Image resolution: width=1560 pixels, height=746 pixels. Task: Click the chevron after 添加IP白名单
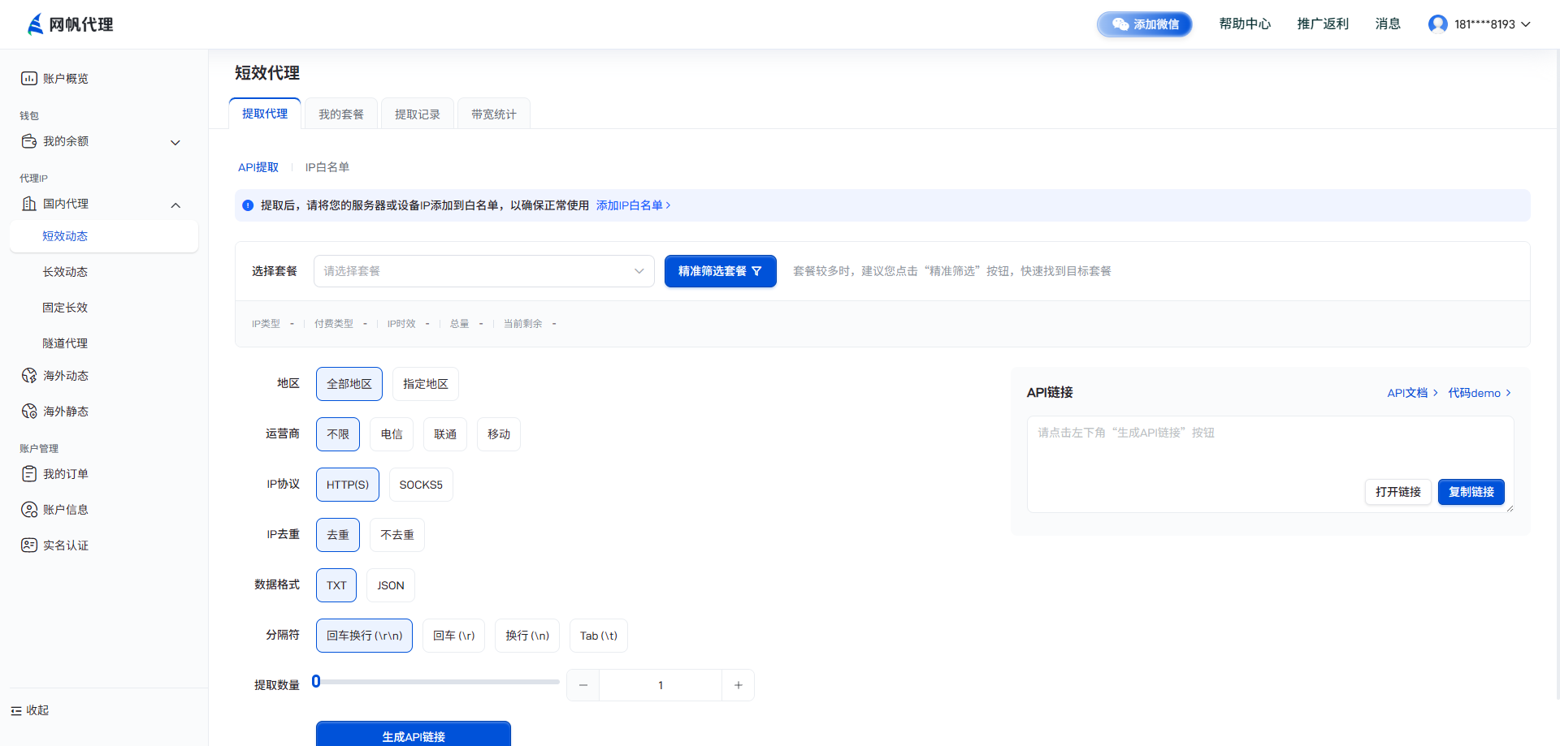(669, 205)
